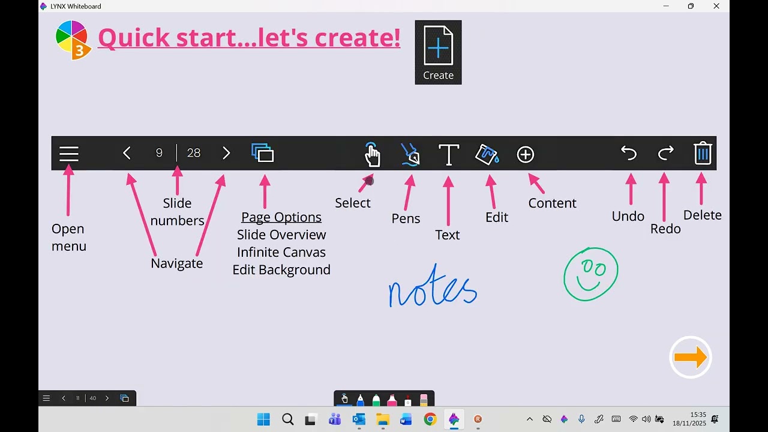Open Google Chrome from taskbar
The image size is (768, 432).
(430, 419)
